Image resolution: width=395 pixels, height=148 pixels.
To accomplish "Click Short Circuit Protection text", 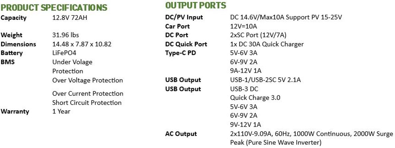I will pyautogui.click(x=87, y=103).
